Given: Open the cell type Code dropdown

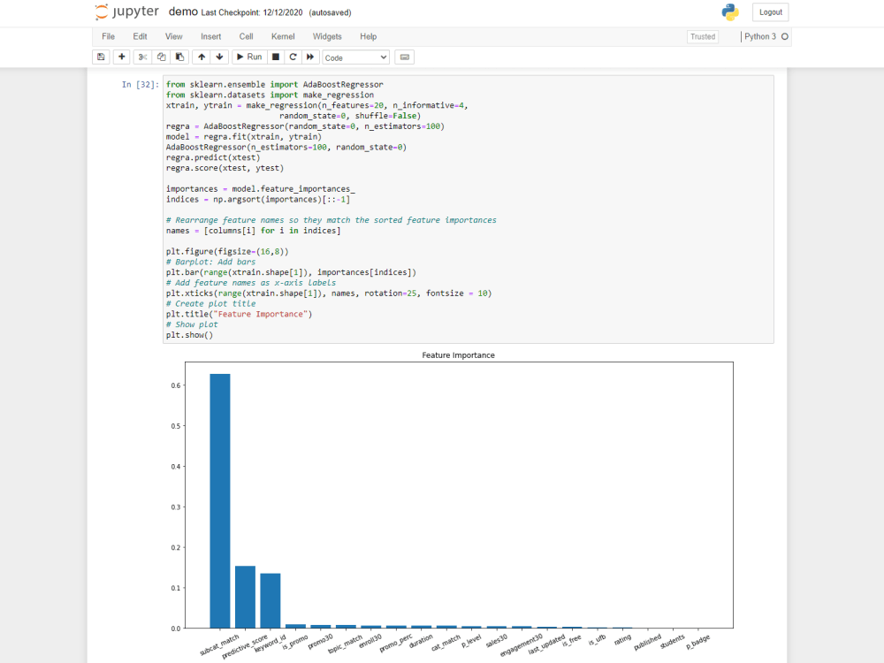Looking at the screenshot, I should pos(355,57).
